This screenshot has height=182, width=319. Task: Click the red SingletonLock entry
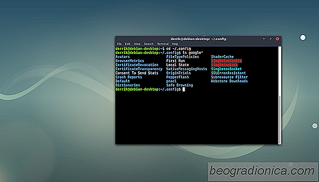pos(224,65)
